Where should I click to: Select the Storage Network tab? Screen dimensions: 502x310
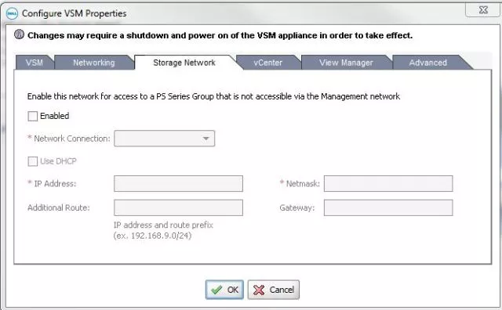184,63
